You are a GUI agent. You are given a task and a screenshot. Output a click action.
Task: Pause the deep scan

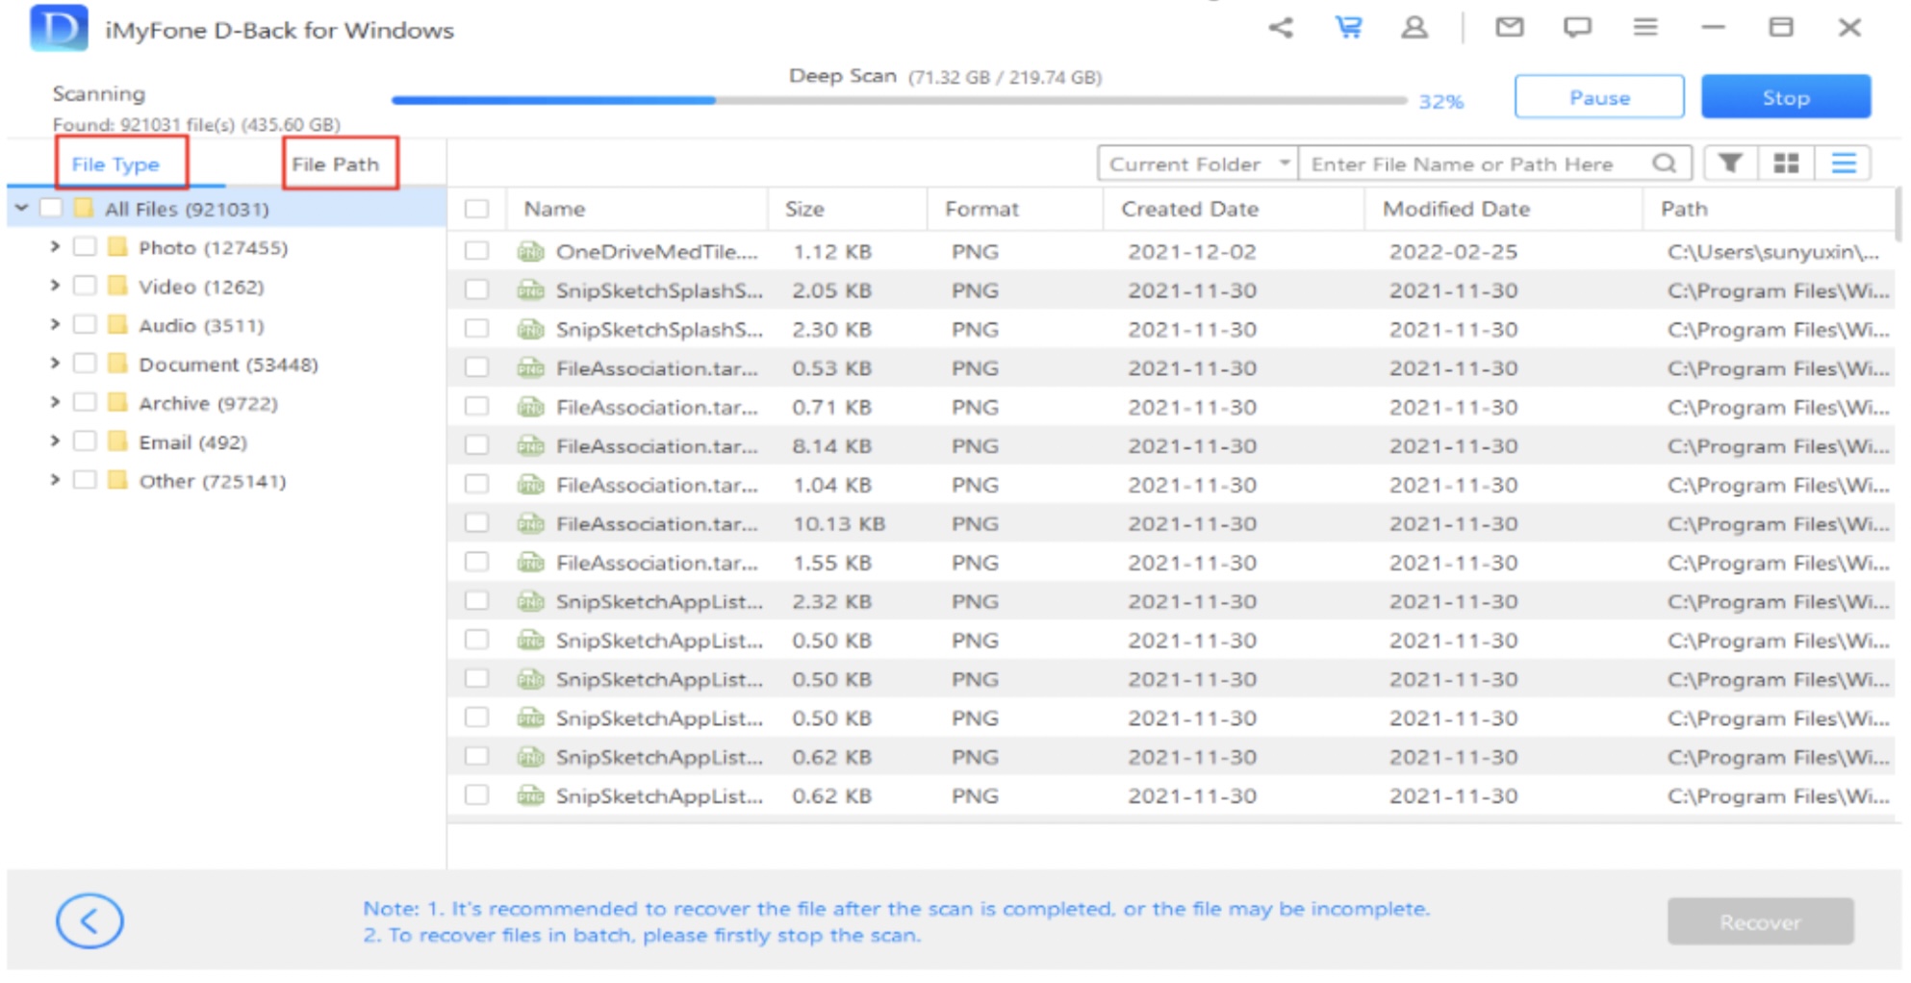[x=1598, y=97]
